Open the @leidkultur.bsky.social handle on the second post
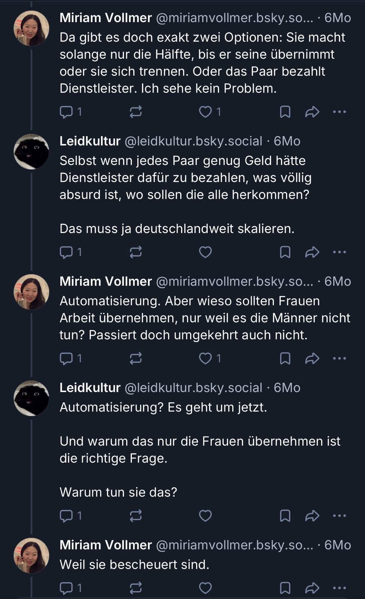365x599 pixels. coord(193,141)
